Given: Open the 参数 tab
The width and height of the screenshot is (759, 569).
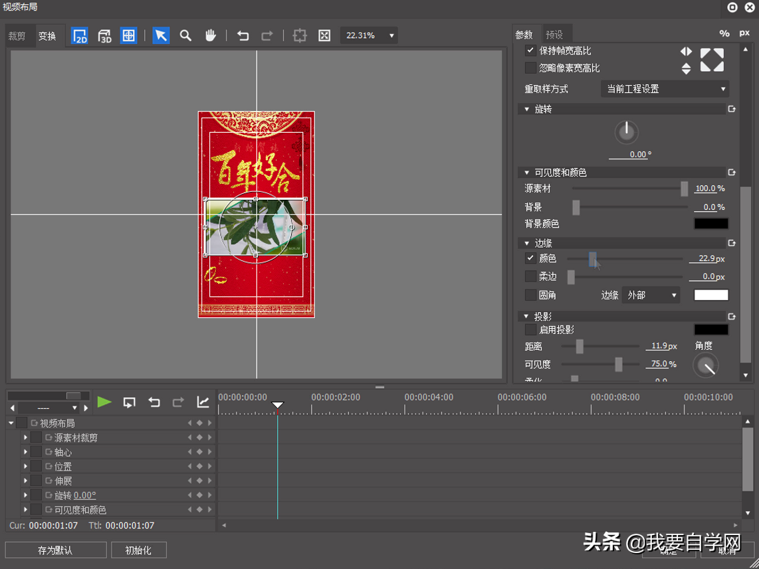Looking at the screenshot, I should tap(524, 35).
